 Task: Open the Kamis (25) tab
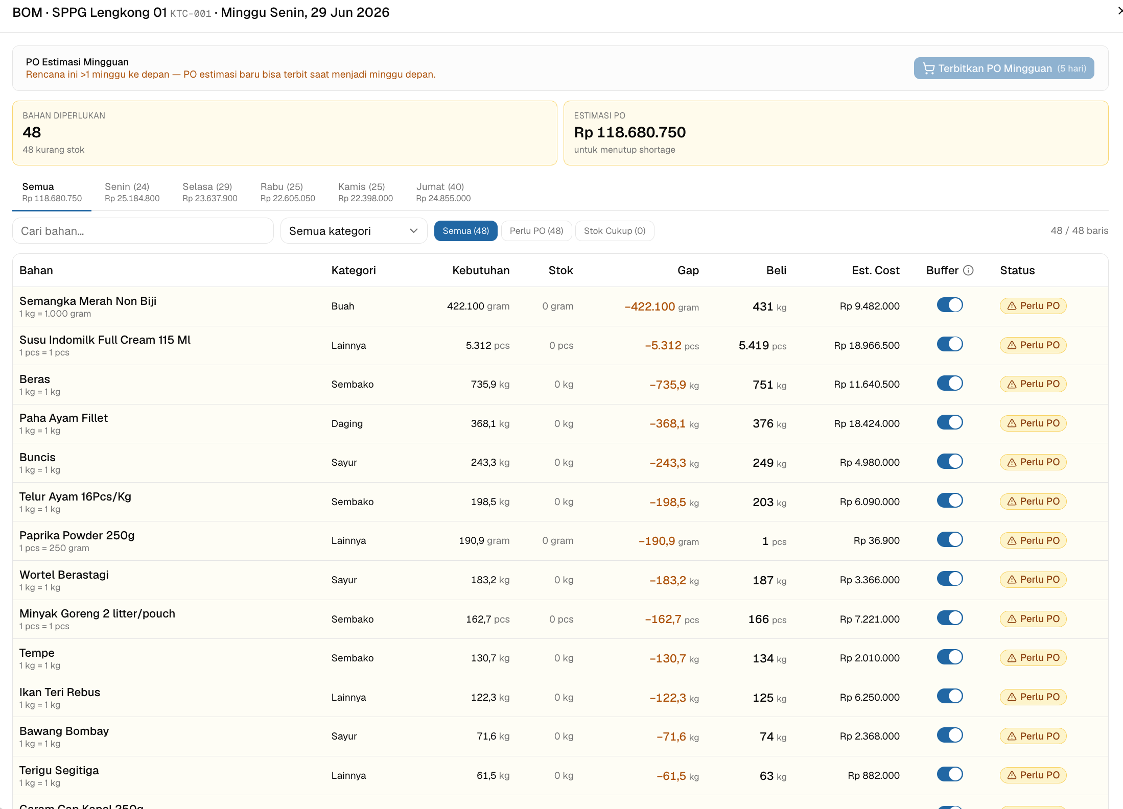click(x=365, y=193)
